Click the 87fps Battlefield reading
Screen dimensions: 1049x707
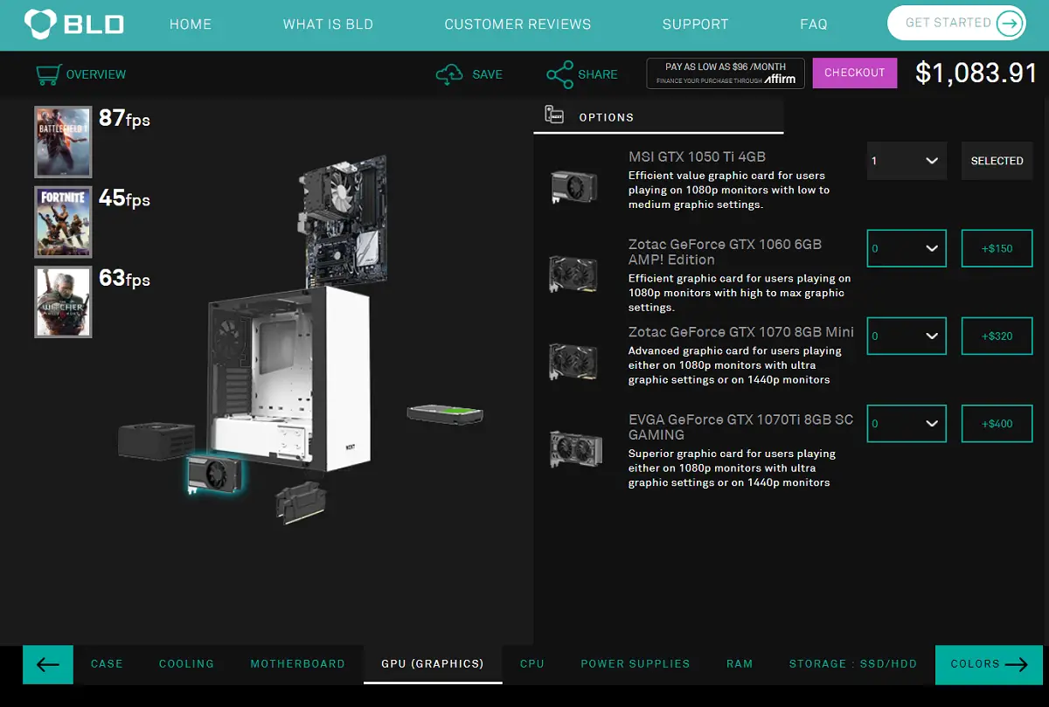pos(124,118)
